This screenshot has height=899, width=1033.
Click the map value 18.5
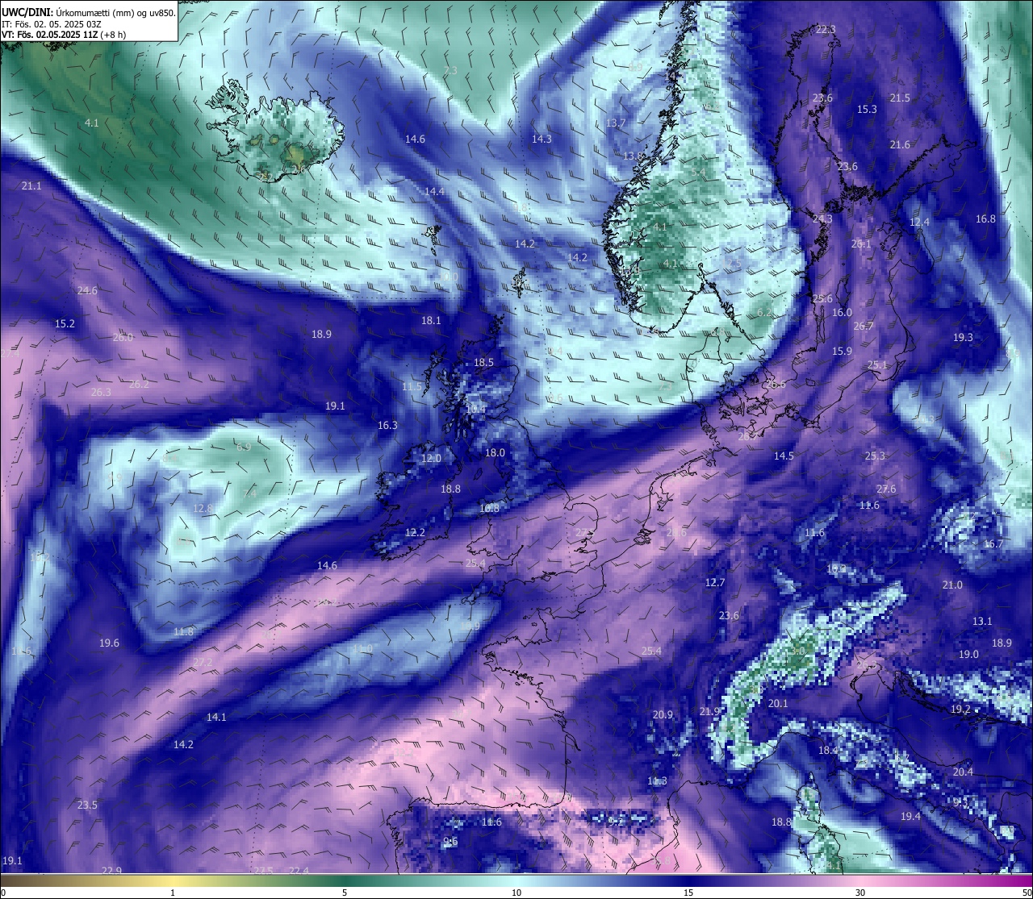click(x=483, y=363)
